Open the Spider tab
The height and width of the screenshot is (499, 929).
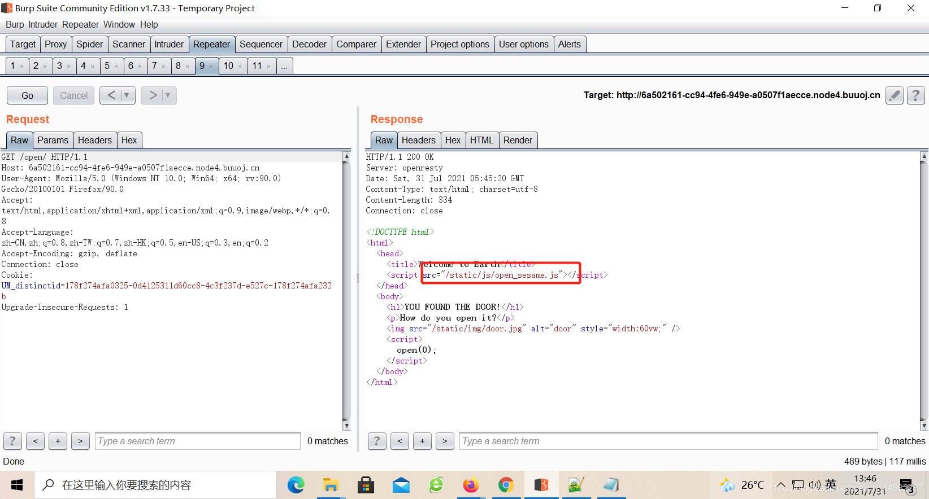(89, 44)
